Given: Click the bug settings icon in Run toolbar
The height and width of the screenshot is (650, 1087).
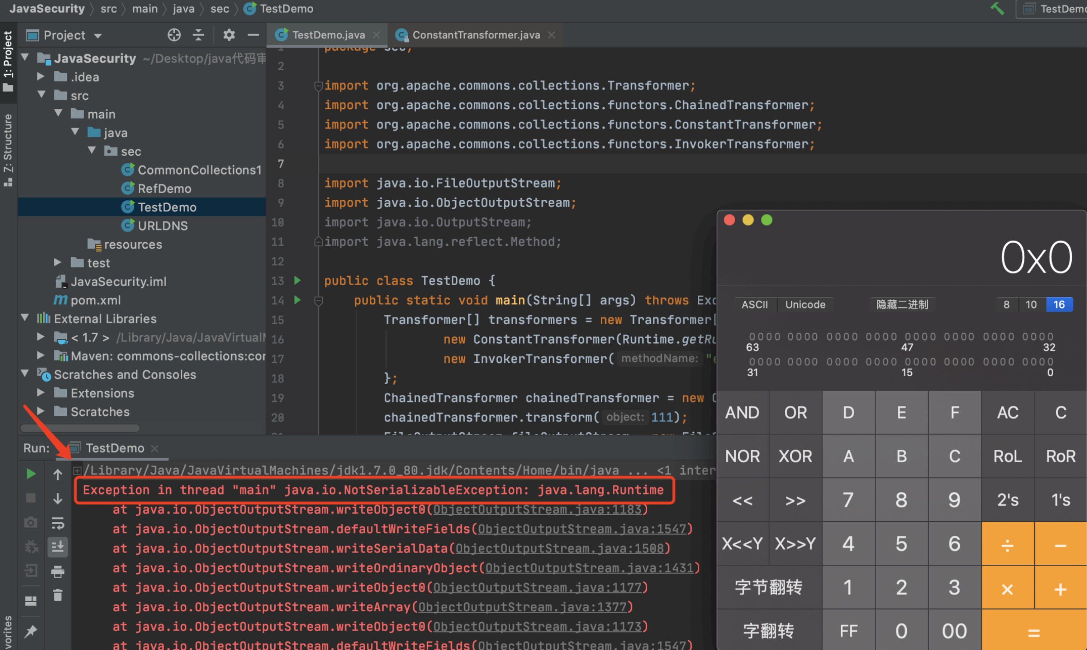Looking at the screenshot, I should 31,547.
